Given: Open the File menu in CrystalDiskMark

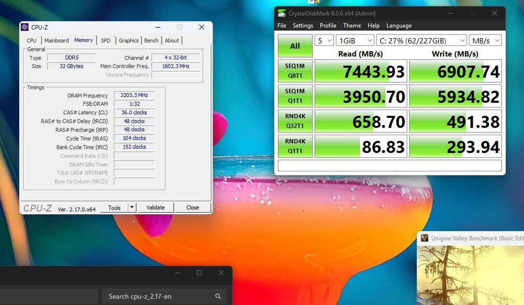Looking at the screenshot, I should tap(282, 26).
